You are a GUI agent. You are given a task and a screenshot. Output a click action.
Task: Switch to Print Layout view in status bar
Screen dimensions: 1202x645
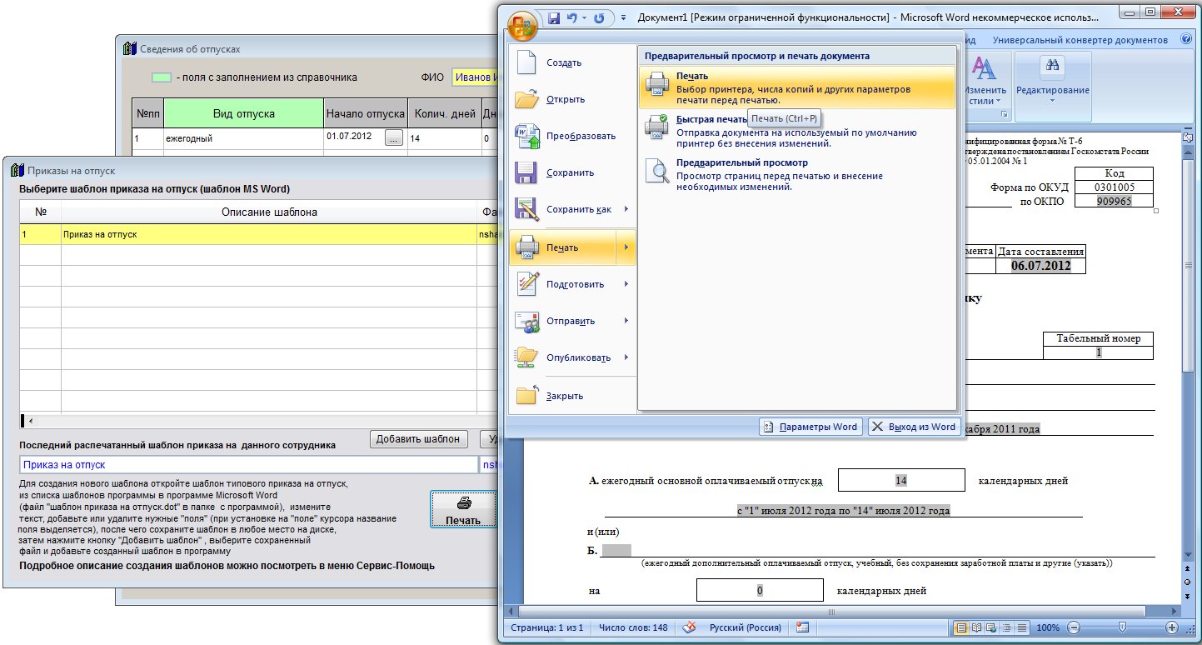961,627
